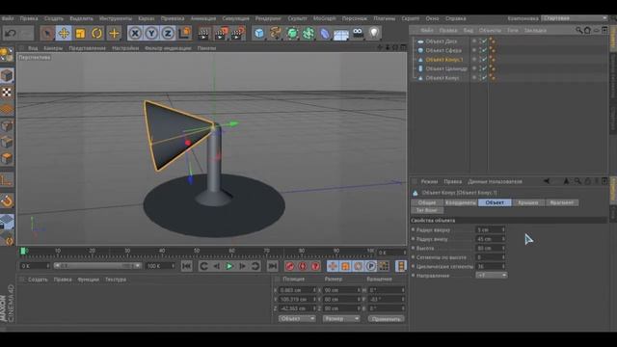Click the Floor environment icon

pyautogui.click(x=341, y=35)
